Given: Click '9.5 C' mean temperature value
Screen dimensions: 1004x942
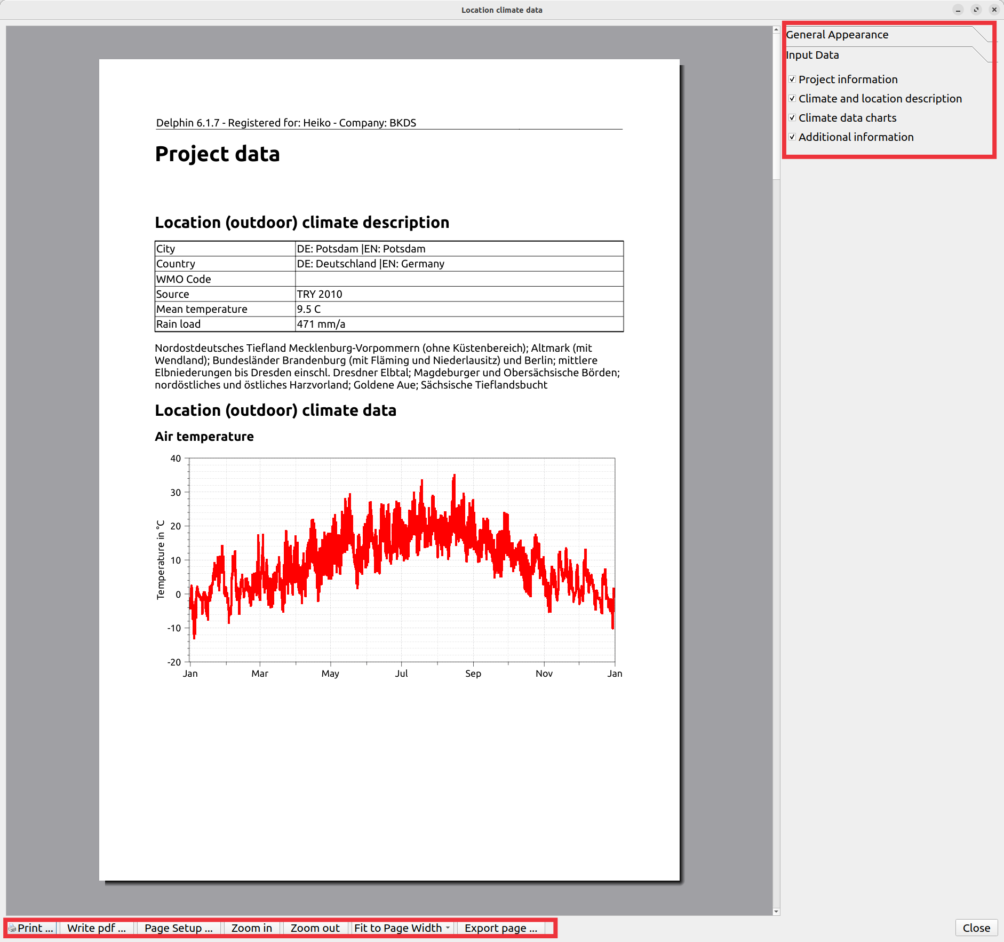Looking at the screenshot, I should tap(309, 309).
